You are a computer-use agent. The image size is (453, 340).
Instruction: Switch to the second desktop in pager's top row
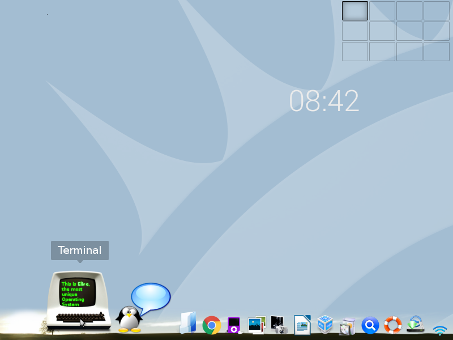[x=382, y=11]
